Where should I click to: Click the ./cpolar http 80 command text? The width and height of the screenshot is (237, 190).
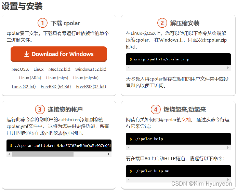coord(152,171)
